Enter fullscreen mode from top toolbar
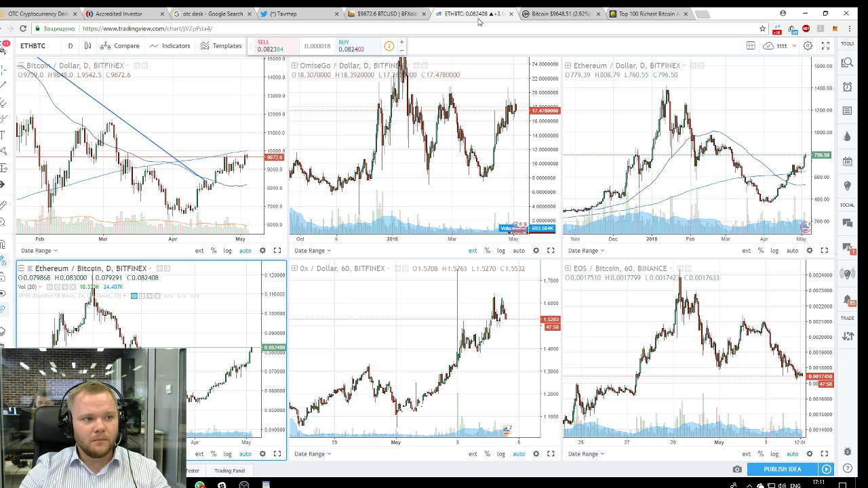Viewport: 868px width, 488px height. (825, 45)
